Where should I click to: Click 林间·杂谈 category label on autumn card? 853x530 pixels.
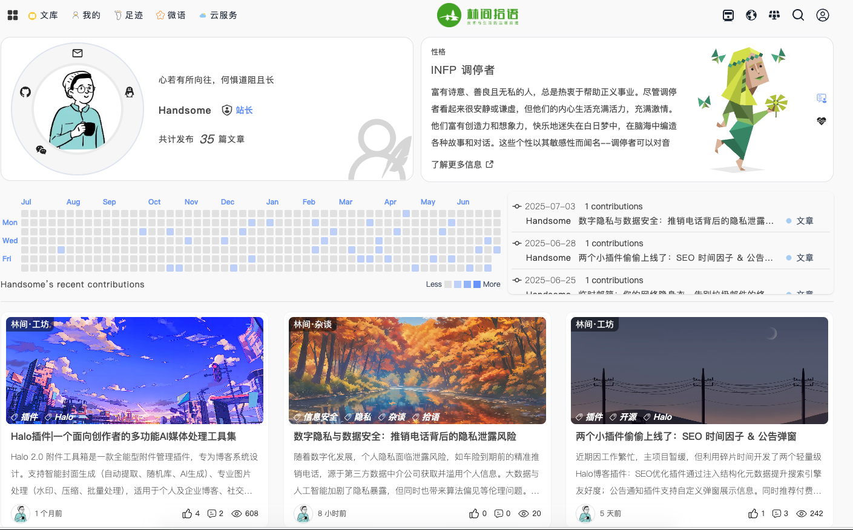pyautogui.click(x=312, y=324)
